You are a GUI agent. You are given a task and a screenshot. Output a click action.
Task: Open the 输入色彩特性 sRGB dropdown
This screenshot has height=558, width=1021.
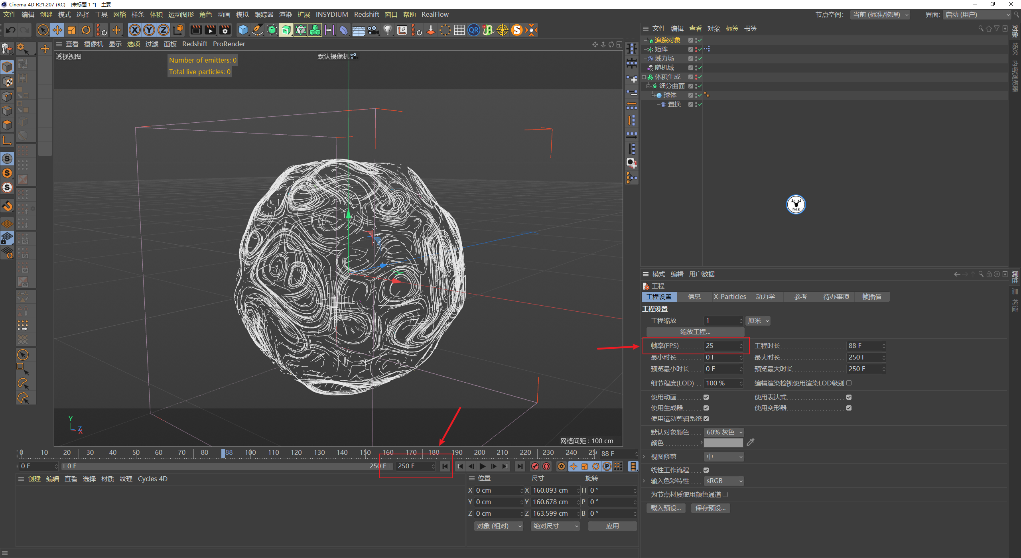[x=723, y=481]
